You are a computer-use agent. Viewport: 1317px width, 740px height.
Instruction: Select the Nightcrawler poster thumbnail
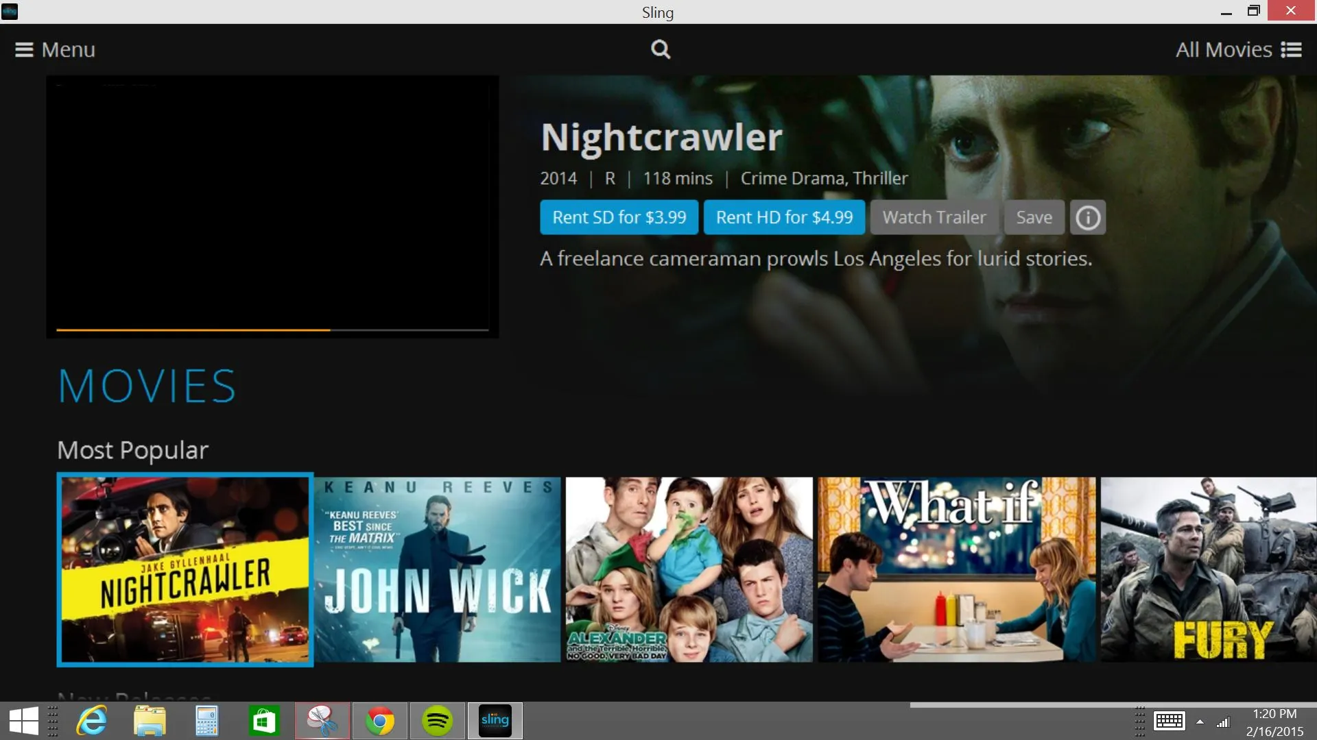click(185, 569)
